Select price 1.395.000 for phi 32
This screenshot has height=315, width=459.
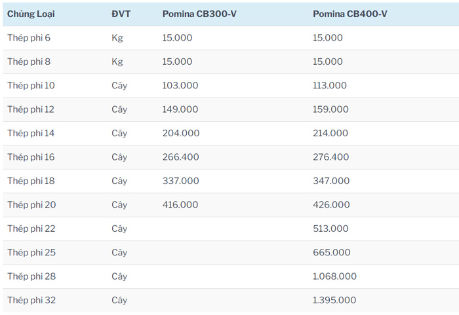coord(334,300)
